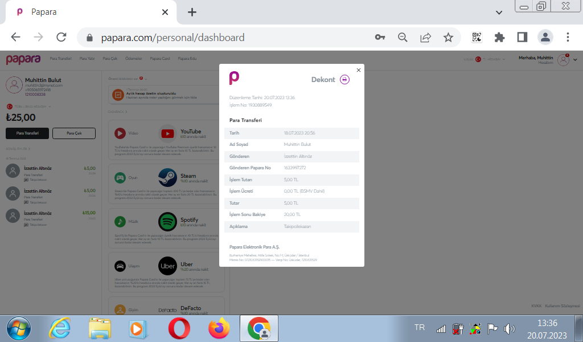Expand the Önemli bildirimin var notifications
The image size is (583, 342).
(128, 79)
